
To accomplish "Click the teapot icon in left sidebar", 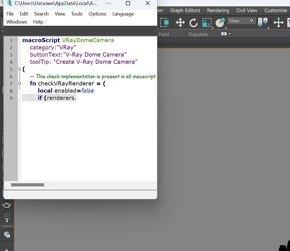I will pos(7,205).
